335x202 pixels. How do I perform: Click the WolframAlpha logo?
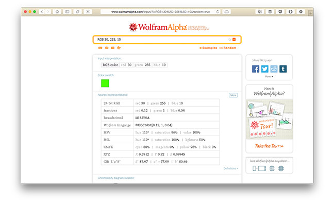(169, 27)
